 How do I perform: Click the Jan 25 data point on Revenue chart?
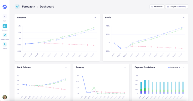(x=26, y=44)
